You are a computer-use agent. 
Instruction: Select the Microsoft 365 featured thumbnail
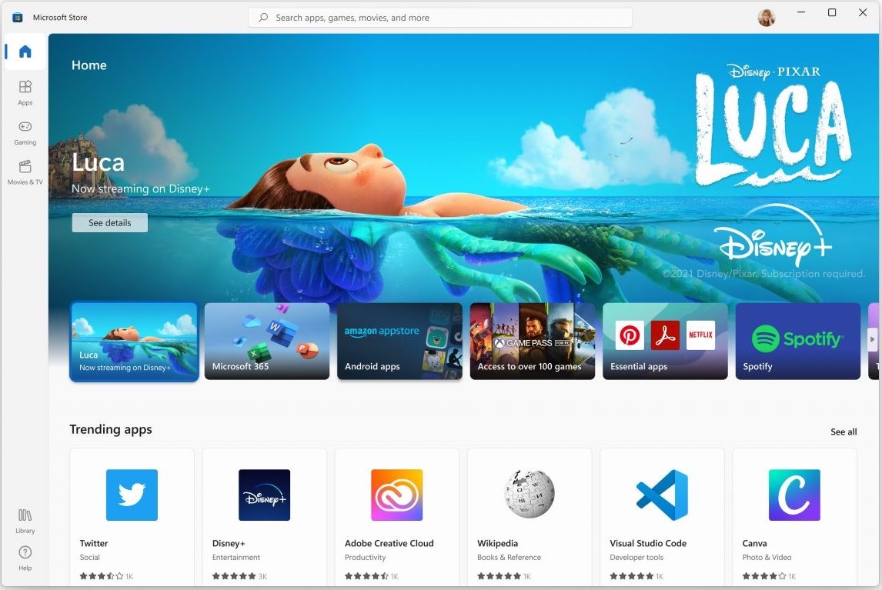[x=267, y=341]
